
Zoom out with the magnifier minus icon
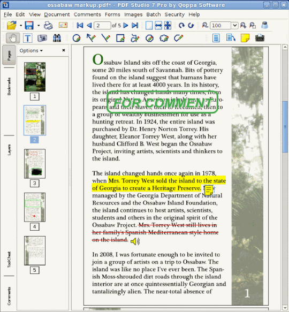click(205, 25)
